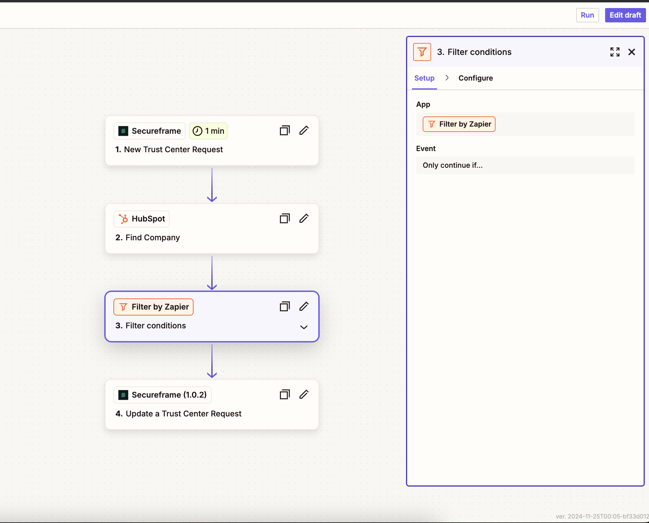649x523 pixels.
Task: Switch to the Configure tab
Action: (x=476, y=78)
